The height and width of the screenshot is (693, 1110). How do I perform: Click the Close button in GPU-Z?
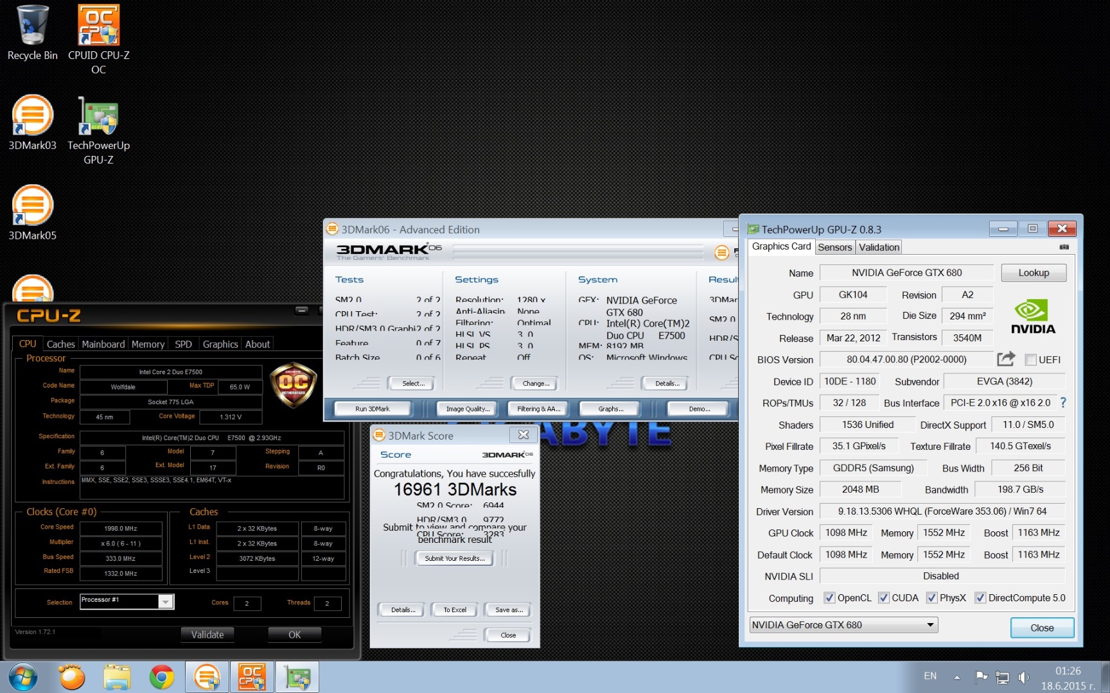click(x=1042, y=628)
